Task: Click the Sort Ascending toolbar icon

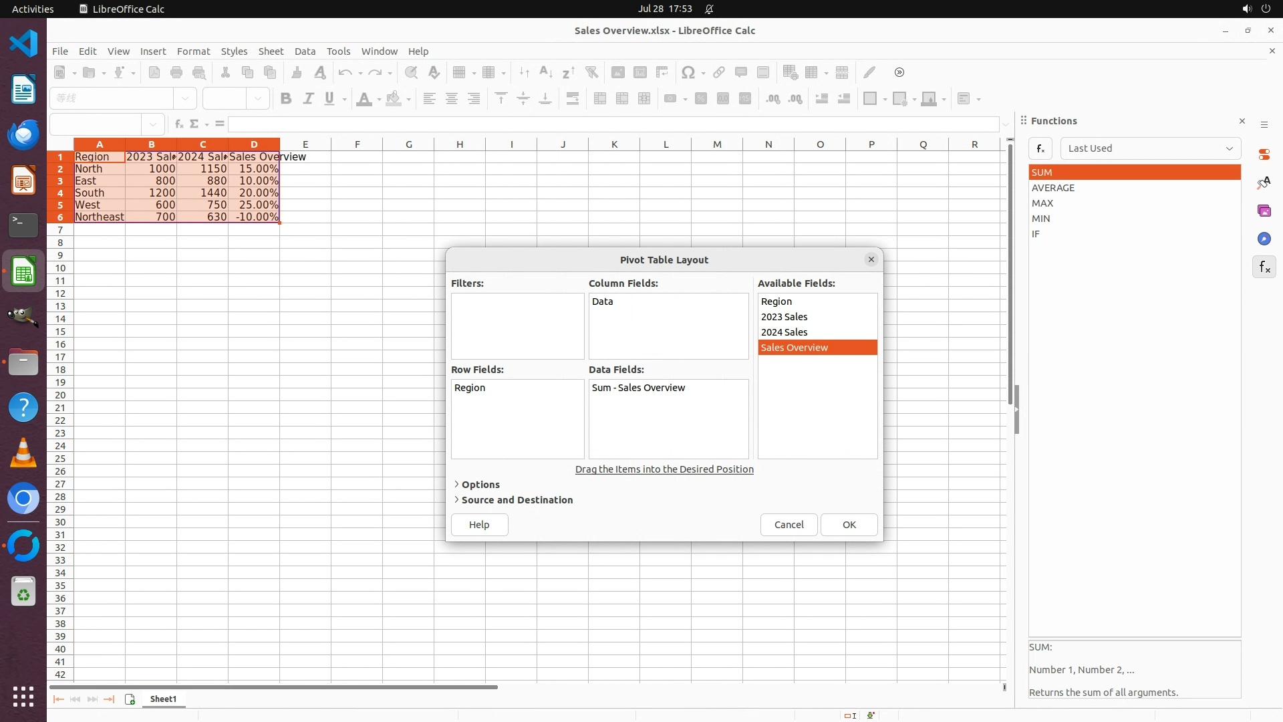Action: (x=546, y=72)
